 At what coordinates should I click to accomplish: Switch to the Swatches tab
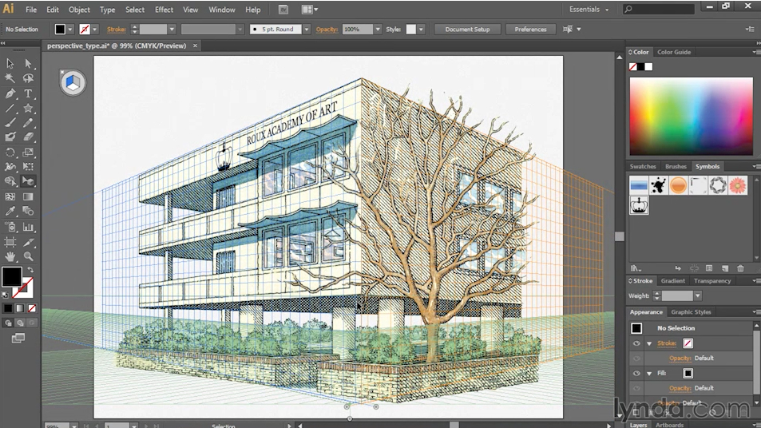(x=643, y=166)
